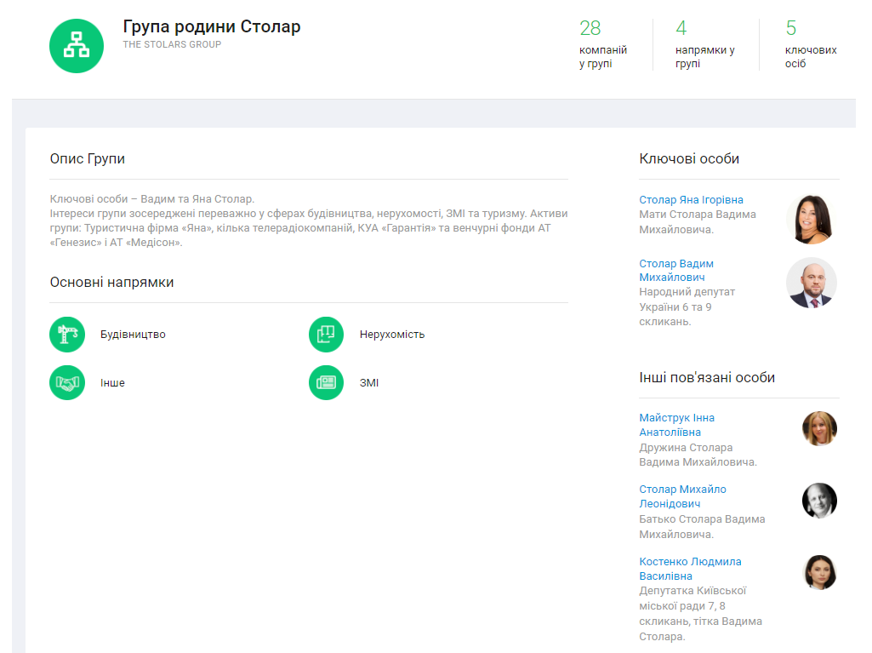Click Яна Столар's portrait photo
The image size is (872, 653).
[811, 220]
